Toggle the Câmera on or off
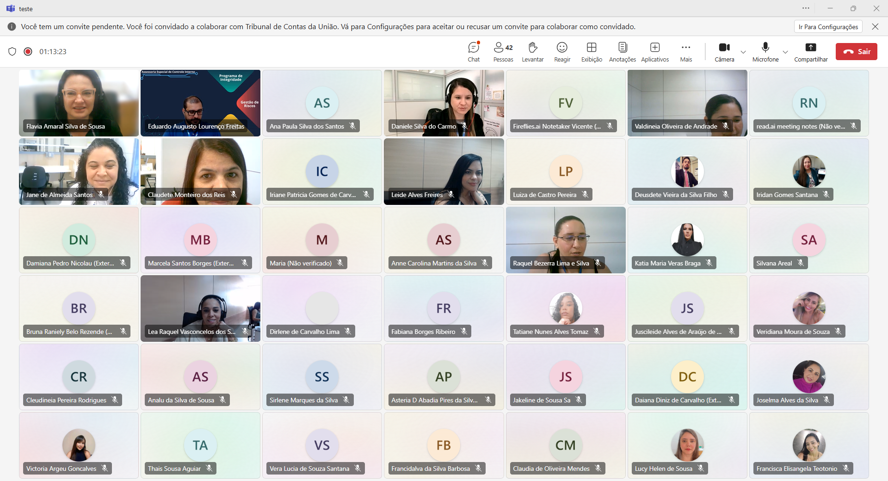The height and width of the screenshot is (481, 888). pos(724,51)
